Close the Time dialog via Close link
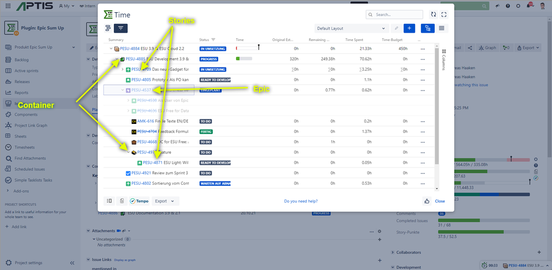This screenshot has height=270, width=552. point(440,201)
